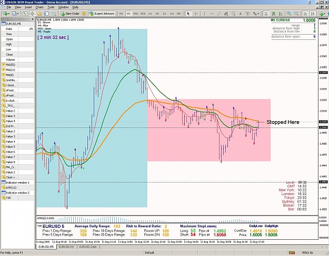329x256 pixels.
Task: Open the Navigator panel icon
Action: pos(39,14)
